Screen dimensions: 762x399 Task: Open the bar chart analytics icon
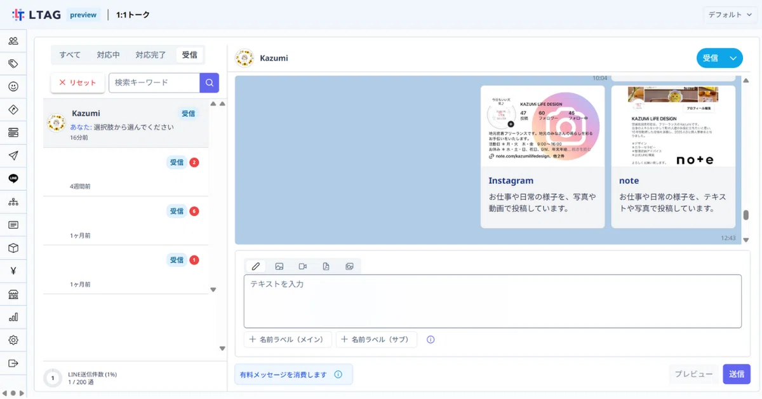13,317
